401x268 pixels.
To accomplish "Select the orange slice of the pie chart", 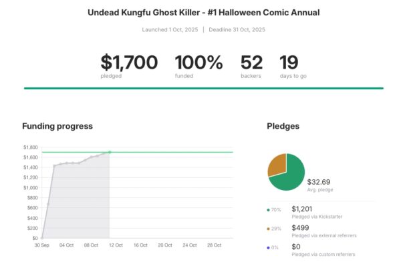I will pos(277,164).
